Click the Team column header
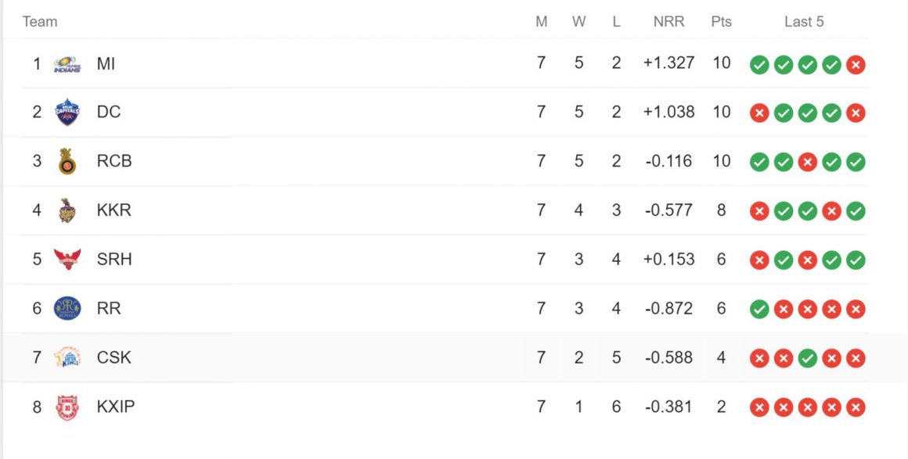Viewport: 908px width, 459px height. click(40, 22)
